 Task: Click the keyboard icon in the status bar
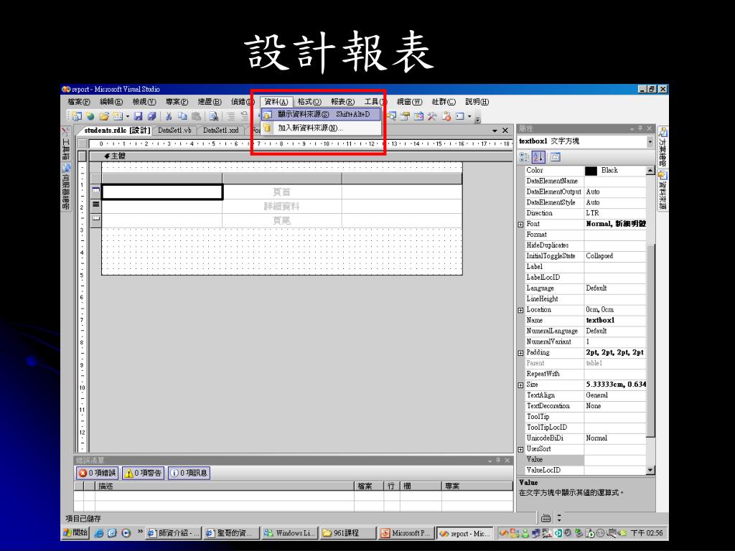pos(546,518)
